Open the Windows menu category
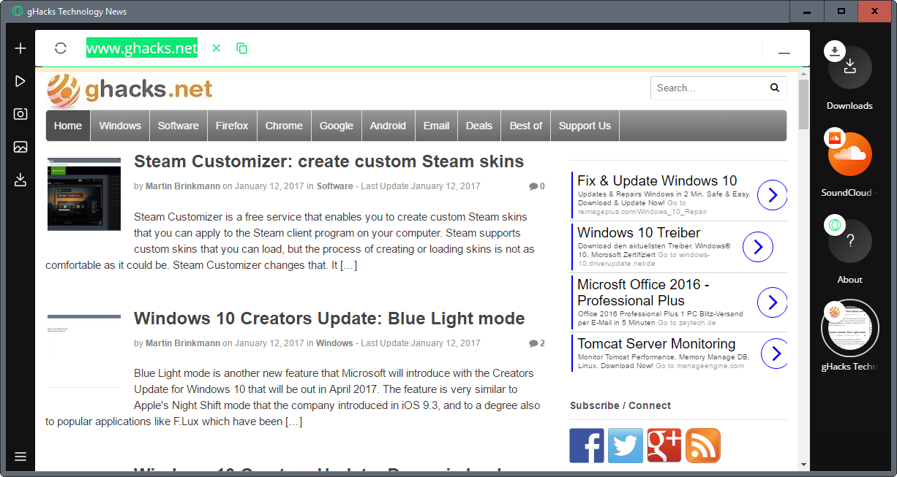The image size is (897, 477). point(120,126)
